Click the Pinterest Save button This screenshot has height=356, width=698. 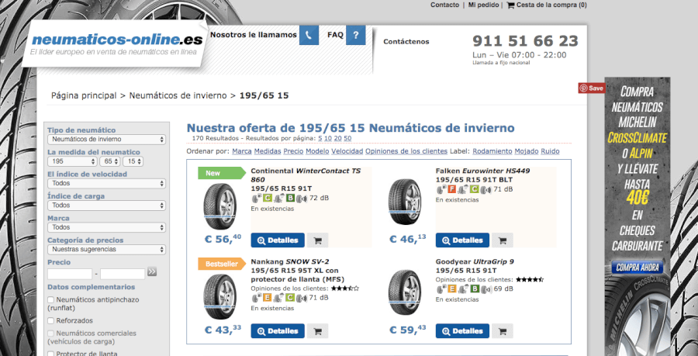pyautogui.click(x=592, y=88)
